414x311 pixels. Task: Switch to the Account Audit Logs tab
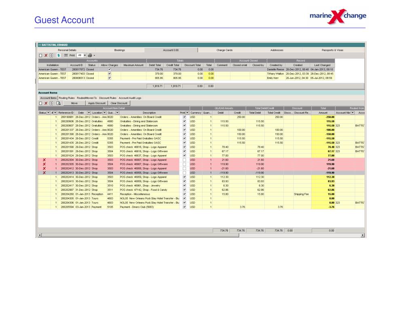pyautogui.click(x=130, y=98)
